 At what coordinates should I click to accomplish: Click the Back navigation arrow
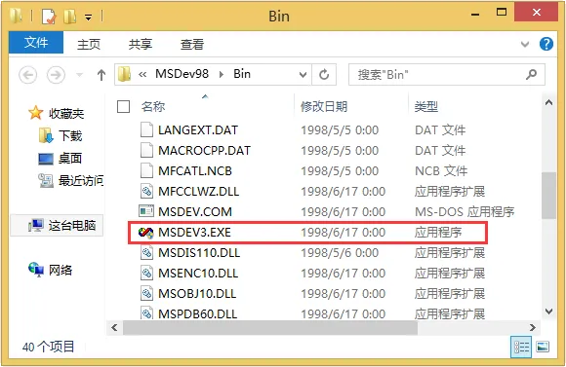point(27,75)
